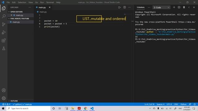Image resolution: width=198 pixels, height=111 pixels.
Task: Place cursor on line 3 pocket = 10
Action: pyautogui.click(x=51, y=21)
